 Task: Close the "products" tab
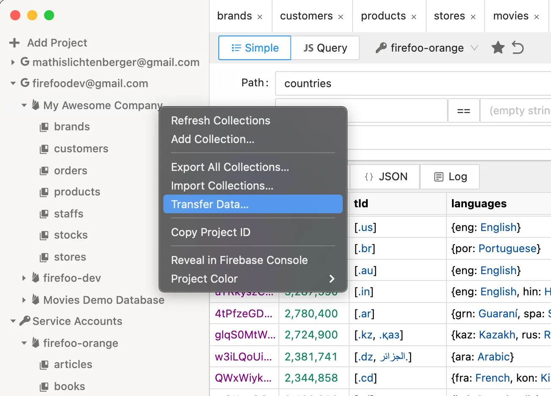tap(413, 16)
